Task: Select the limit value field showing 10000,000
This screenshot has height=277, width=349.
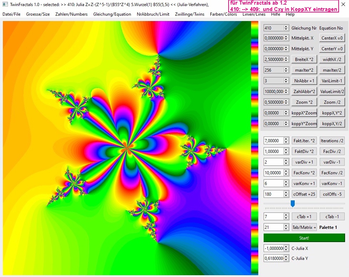Action: coord(274,91)
